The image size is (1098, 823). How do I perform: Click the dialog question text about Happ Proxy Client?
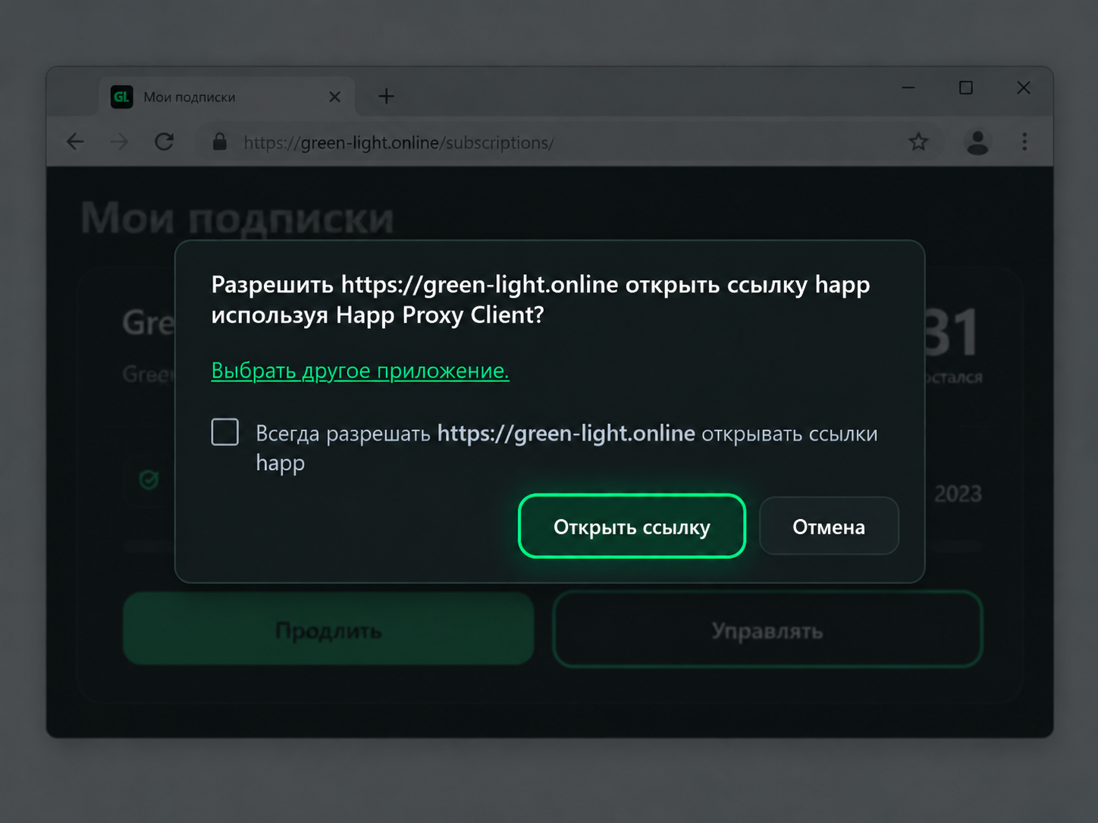pyautogui.click(x=541, y=299)
